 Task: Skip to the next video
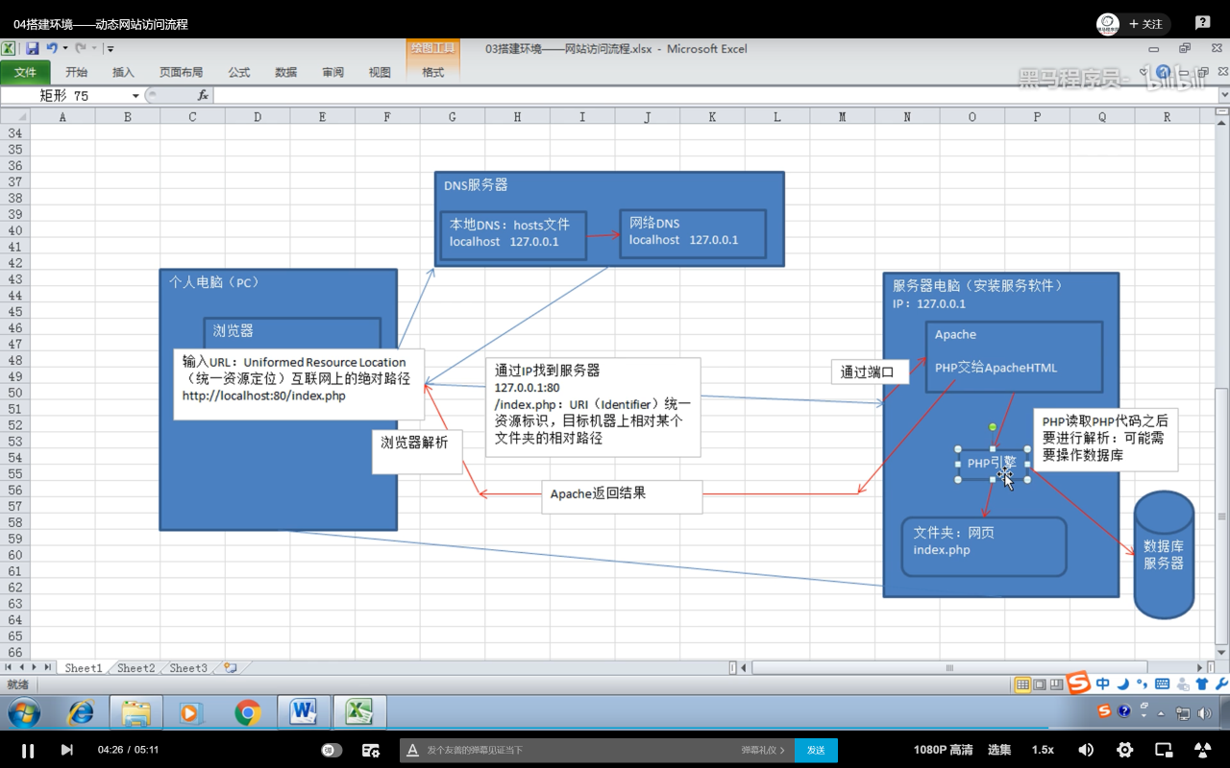pos(67,750)
